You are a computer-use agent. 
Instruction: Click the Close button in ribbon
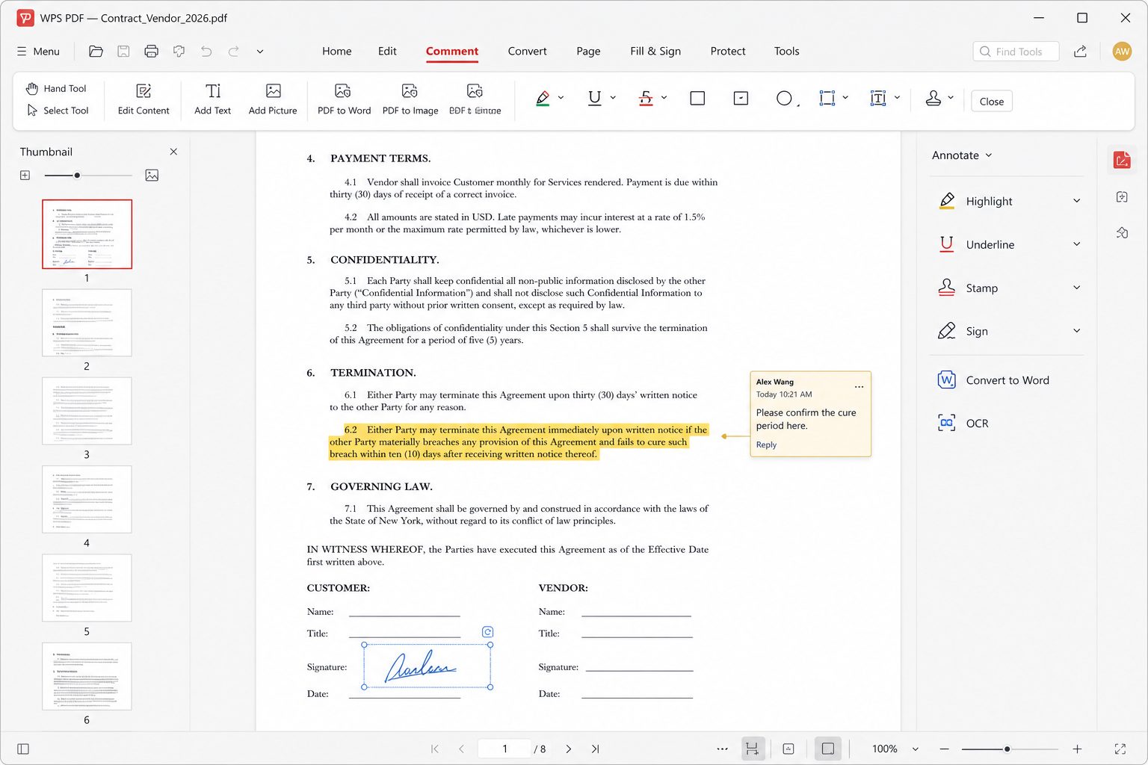click(992, 101)
